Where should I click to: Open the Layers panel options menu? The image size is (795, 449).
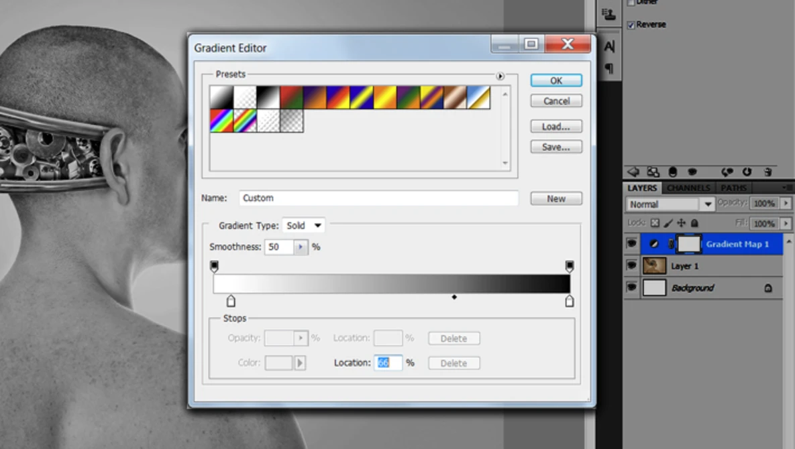click(x=788, y=188)
